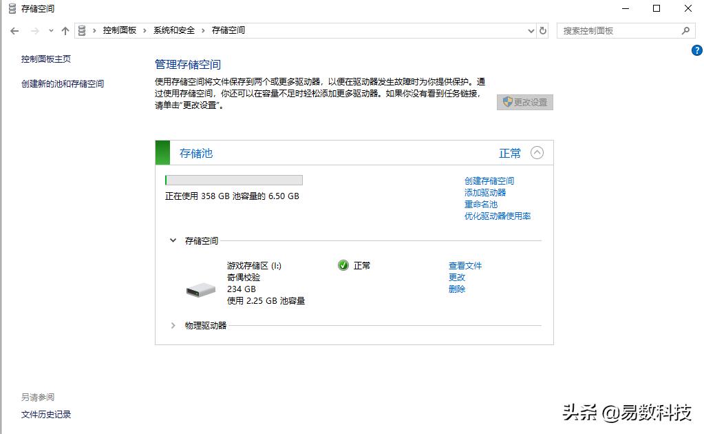Click 删除 to delete the storage space
The width and height of the screenshot is (704, 434).
point(456,289)
